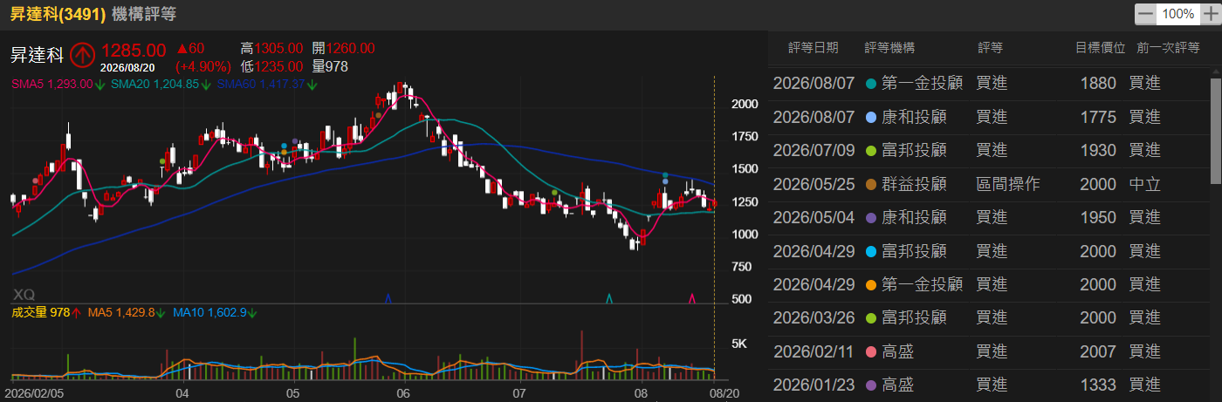This screenshot has width=1222, height=402.
Task: Click the 低1235.00 low price value
Action: click(x=271, y=65)
